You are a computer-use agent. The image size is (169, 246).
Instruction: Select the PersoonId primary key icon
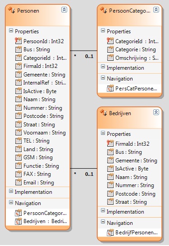coord(18,41)
